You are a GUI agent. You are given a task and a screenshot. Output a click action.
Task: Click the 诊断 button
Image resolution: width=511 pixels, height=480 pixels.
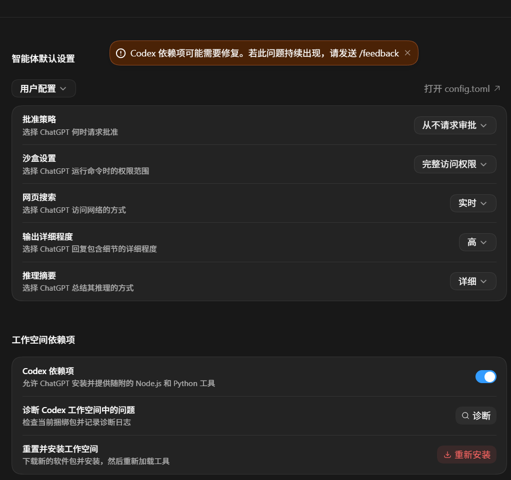click(x=476, y=416)
